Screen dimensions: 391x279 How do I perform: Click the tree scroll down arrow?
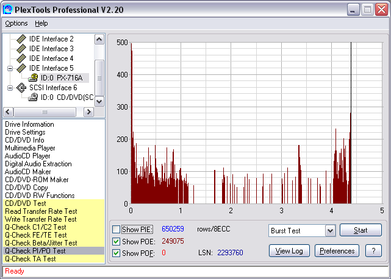click(x=99, y=101)
